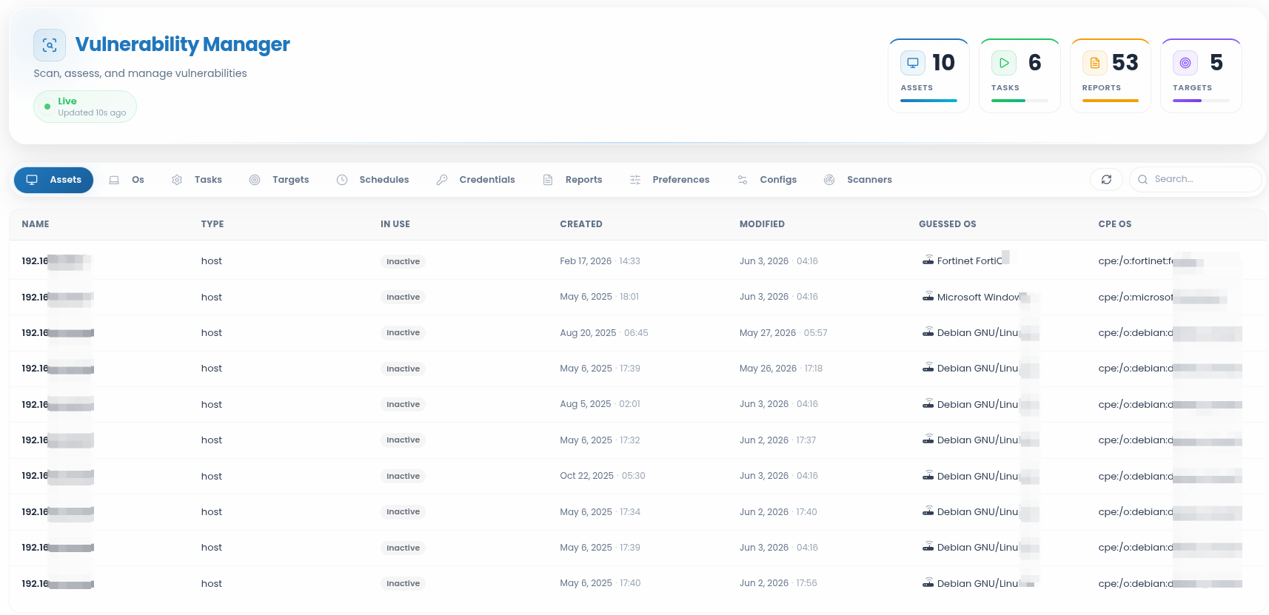Click the document icon in Reports card

pyautogui.click(x=1095, y=63)
